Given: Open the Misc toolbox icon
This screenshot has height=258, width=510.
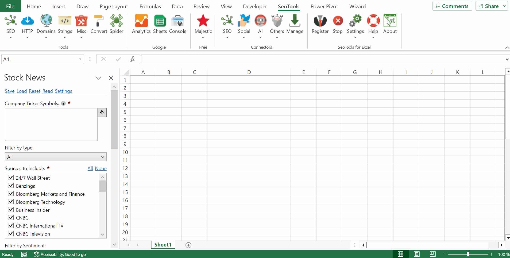Looking at the screenshot, I should [82, 21].
